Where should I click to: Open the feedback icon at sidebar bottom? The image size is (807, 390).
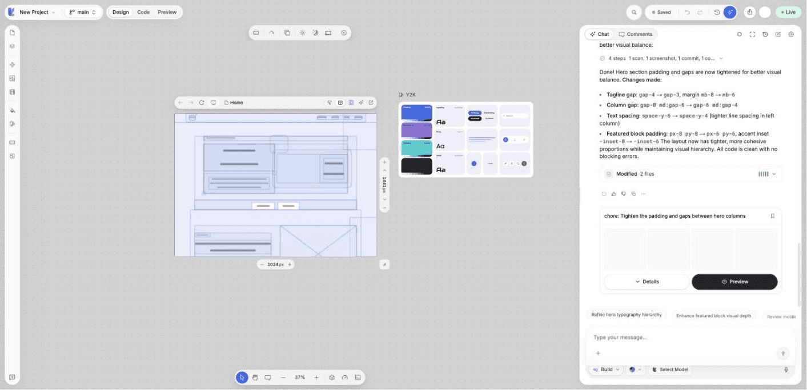point(12,377)
